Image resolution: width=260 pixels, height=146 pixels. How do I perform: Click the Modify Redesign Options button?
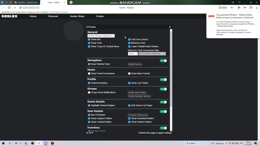pyautogui.click(x=139, y=96)
